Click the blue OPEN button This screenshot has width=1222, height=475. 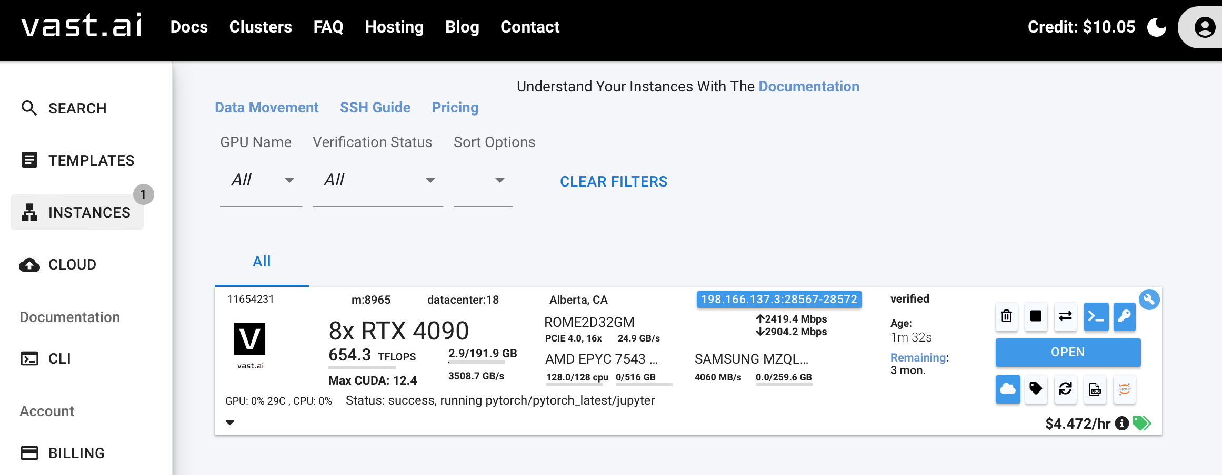click(1068, 352)
